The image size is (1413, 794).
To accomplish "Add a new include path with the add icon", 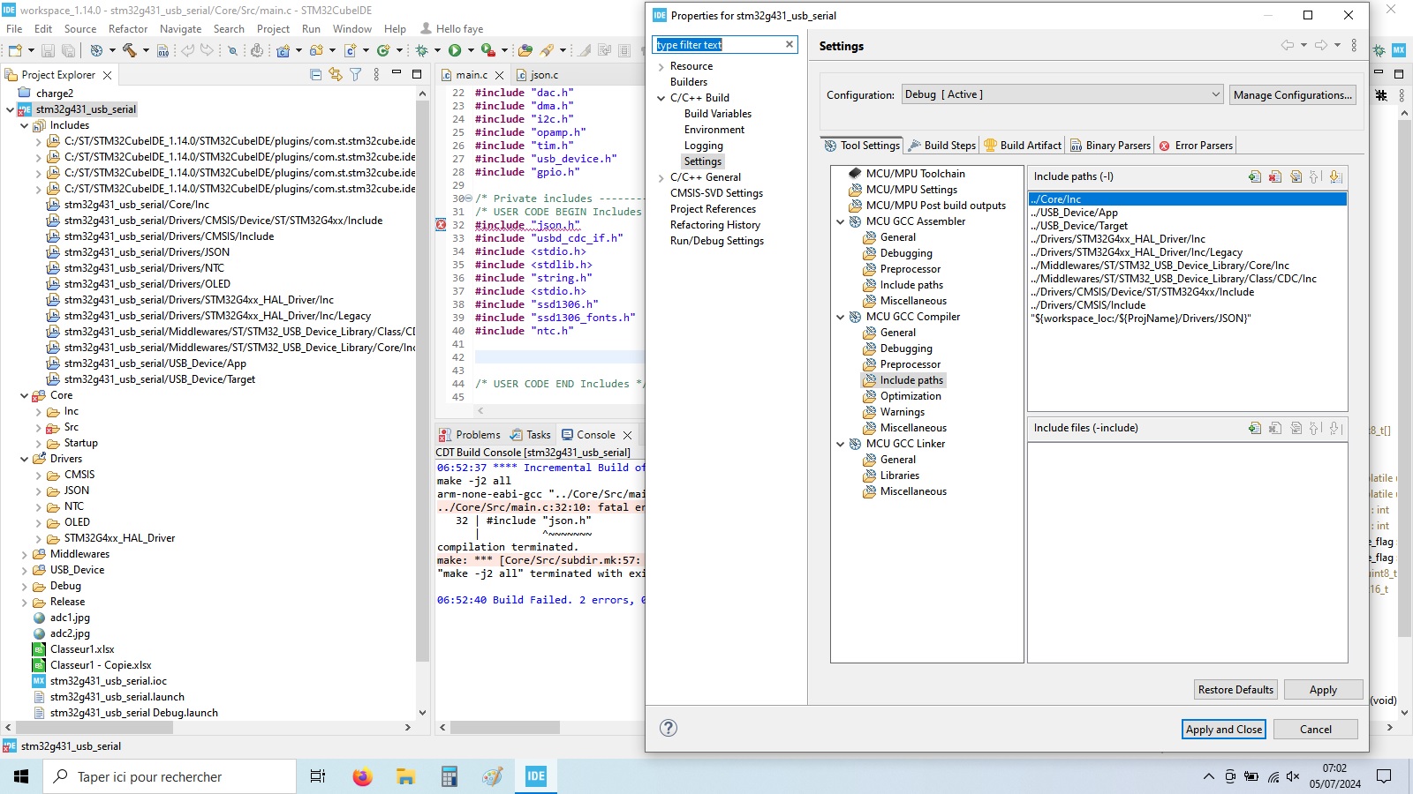I will 1254,176.
